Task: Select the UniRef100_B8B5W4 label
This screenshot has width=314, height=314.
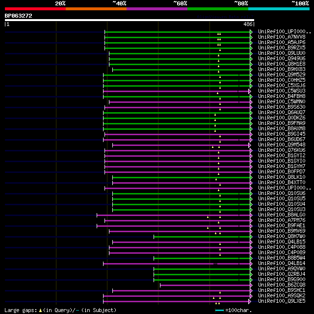Action: pyautogui.click(x=282, y=258)
